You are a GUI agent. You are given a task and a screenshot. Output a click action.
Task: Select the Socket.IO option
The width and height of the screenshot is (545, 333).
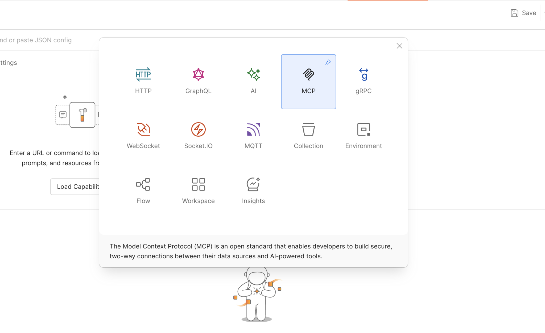198,137
